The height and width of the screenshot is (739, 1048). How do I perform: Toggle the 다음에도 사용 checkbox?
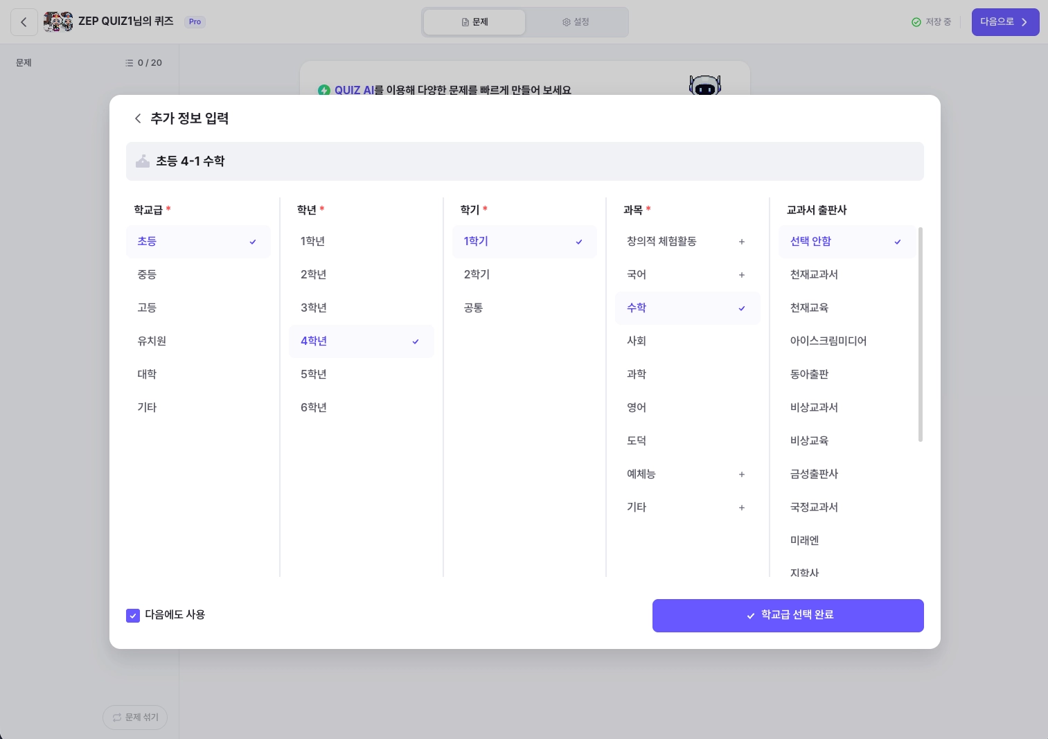tap(133, 615)
